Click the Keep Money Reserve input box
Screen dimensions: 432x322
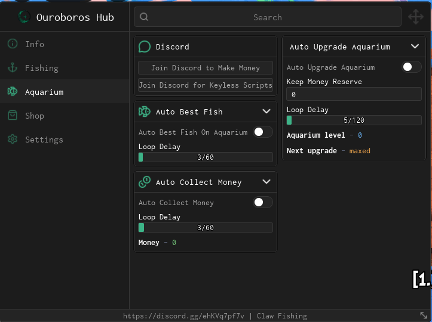pos(354,94)
